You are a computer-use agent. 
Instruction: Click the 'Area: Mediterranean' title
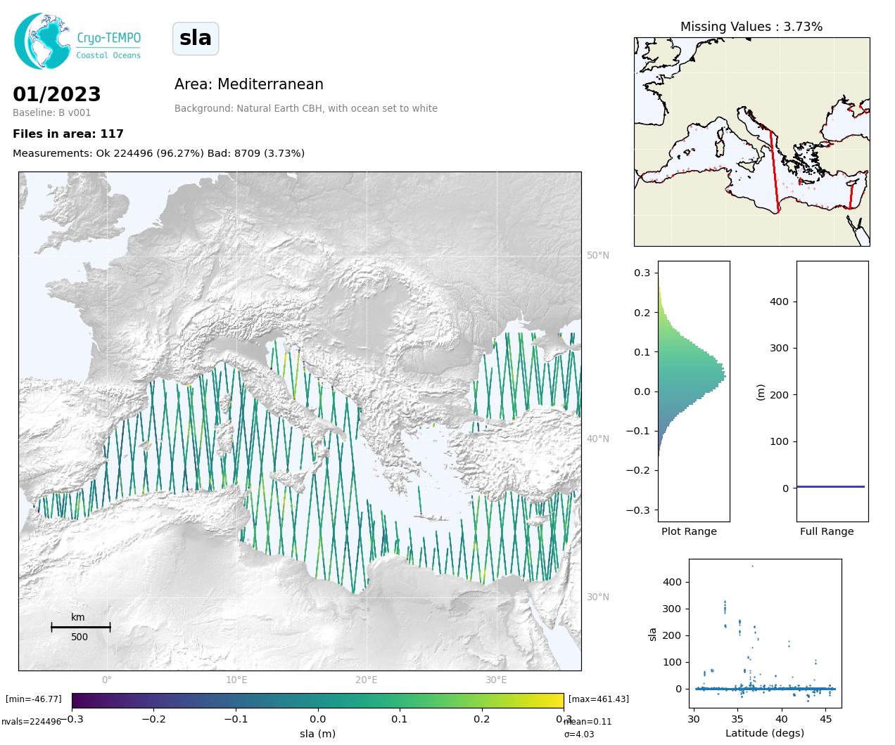[x=249, y=84]
